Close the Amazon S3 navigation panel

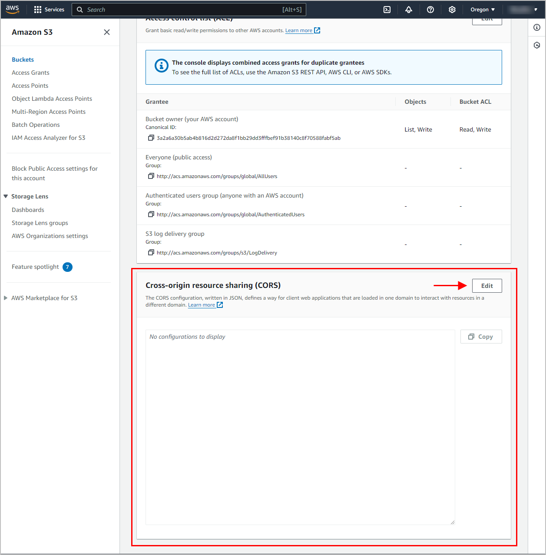pos(107,32)
